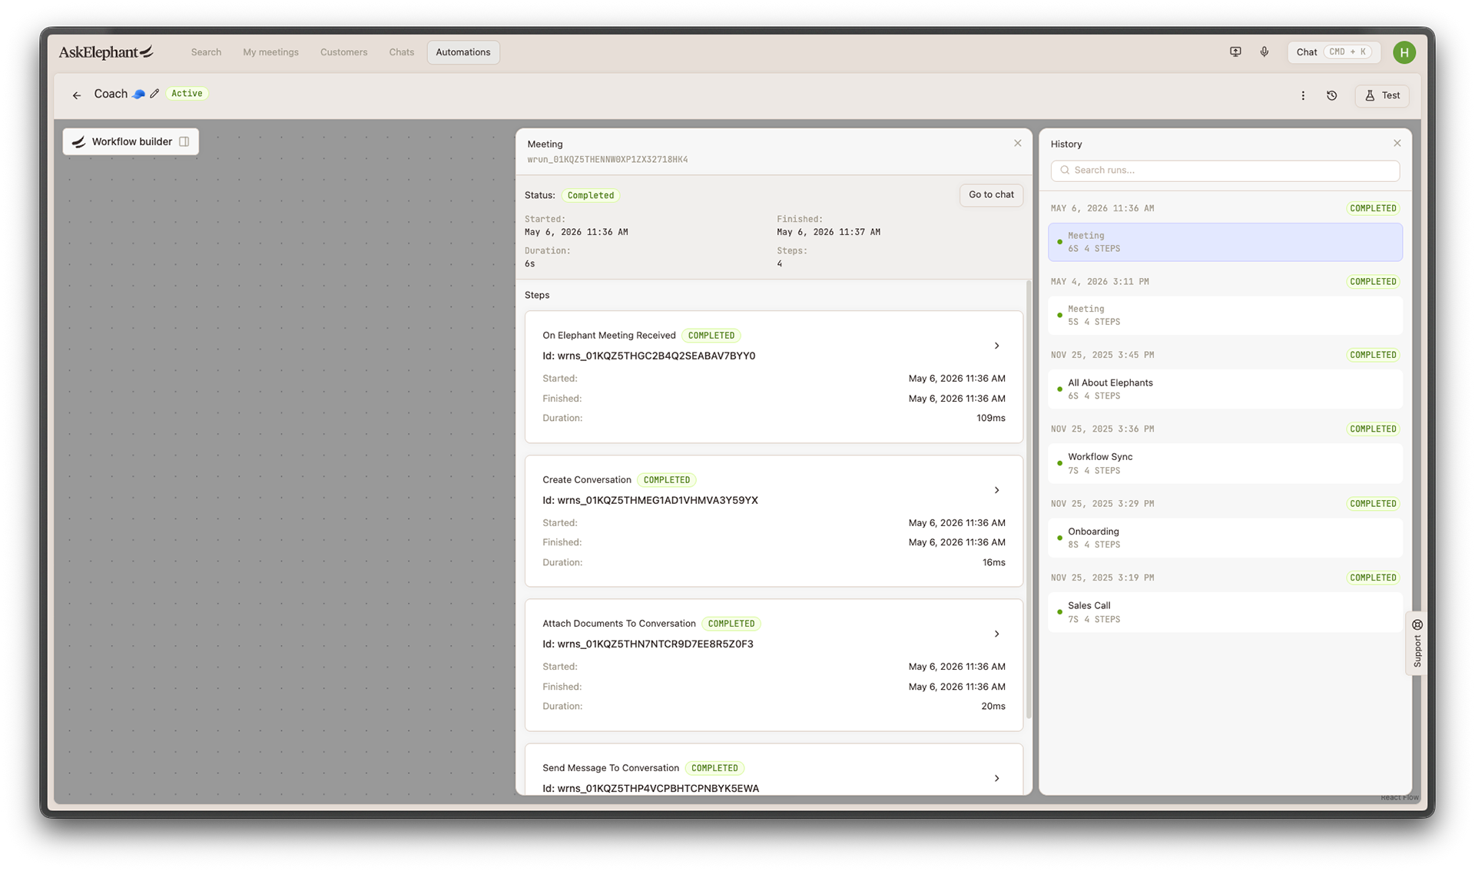
Task: Click the React Flow attribution link
Action: (x=1400, y=798)
